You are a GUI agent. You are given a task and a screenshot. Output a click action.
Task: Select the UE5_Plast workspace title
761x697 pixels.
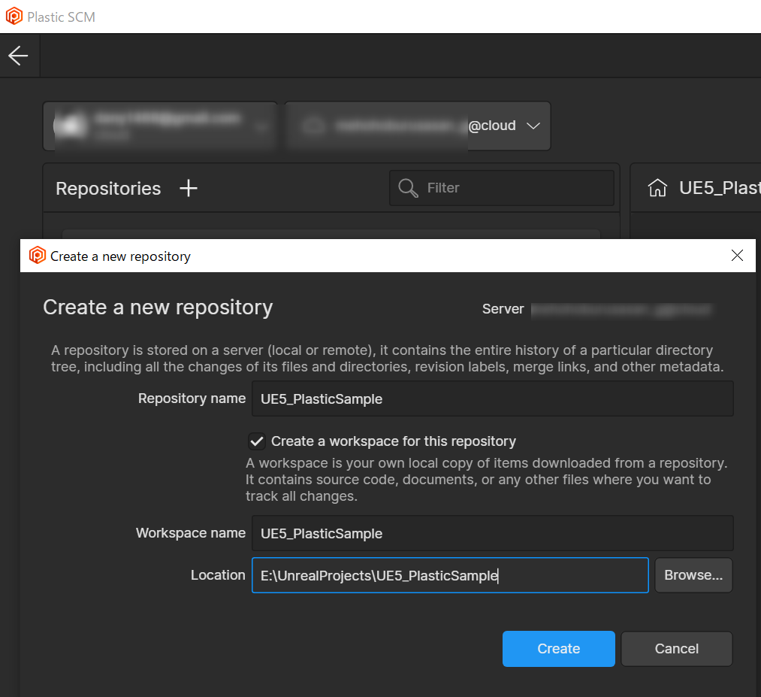[x=720, y=187]
